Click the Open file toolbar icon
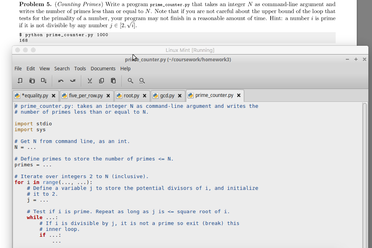372x248 pixels. (32, 81)
